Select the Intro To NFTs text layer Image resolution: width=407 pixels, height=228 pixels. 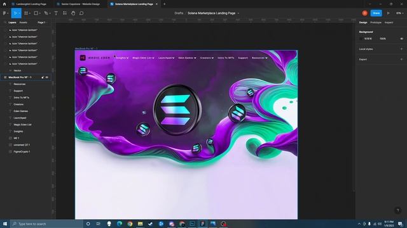tap(21, 98)
